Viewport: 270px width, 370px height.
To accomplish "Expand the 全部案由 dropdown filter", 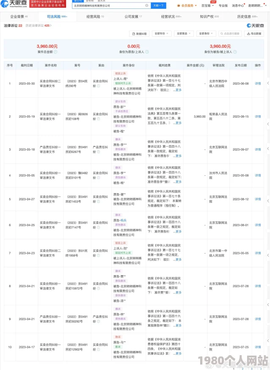I will pos(183,33).
